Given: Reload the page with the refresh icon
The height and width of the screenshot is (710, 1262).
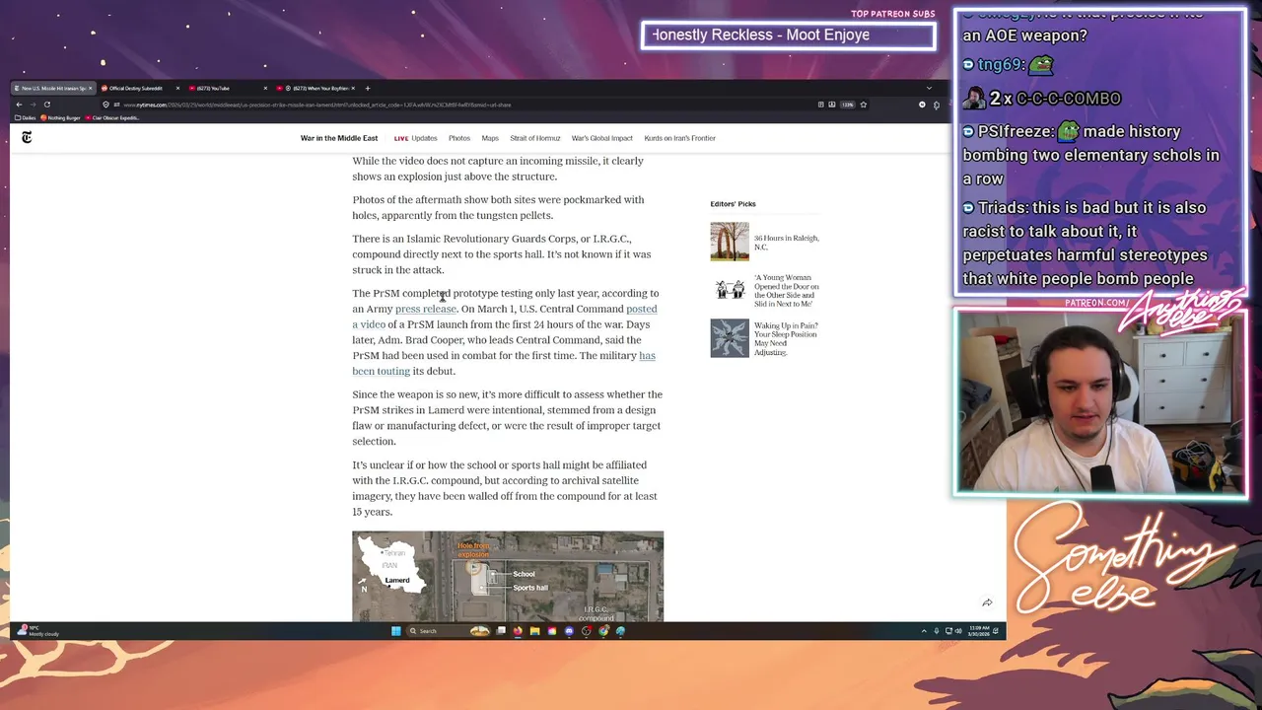Looking at the screenshot, I should [46, 105].
